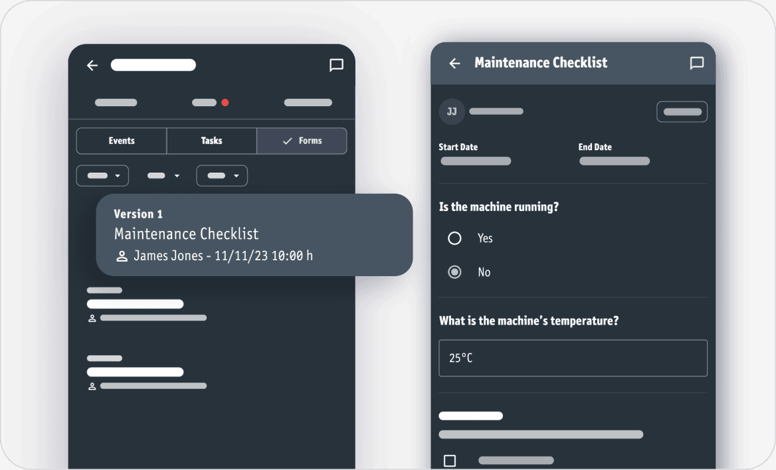Screen dimensions: 776x470
Task: Click the JJ user avatar
Action: click(x=452, y=112)
